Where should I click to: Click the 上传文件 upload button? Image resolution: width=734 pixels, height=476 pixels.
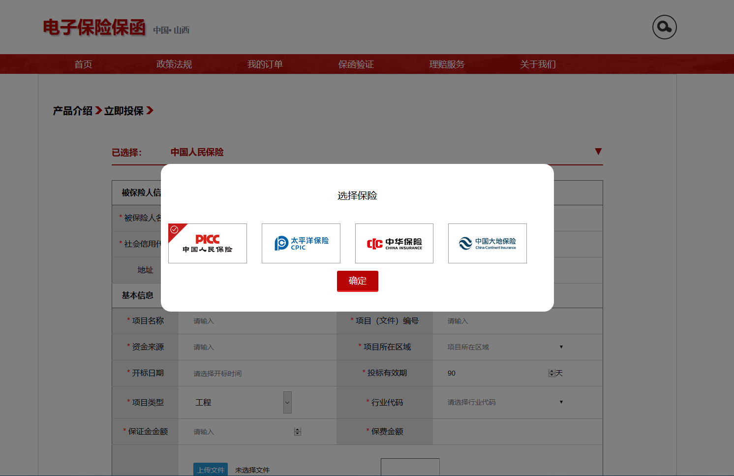click(211, 470)
